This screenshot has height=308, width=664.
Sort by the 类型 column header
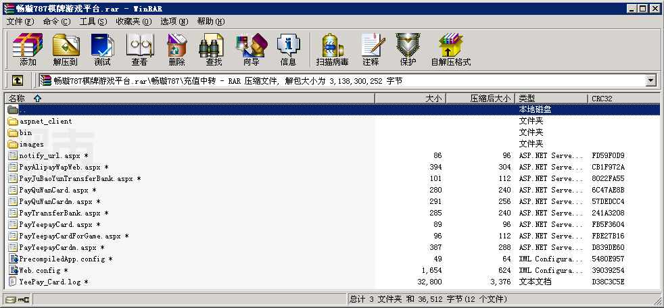coord(552,98)
